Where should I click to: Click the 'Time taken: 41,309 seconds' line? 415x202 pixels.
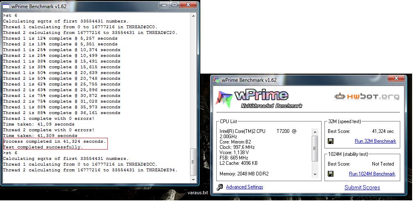pos(40,136)
